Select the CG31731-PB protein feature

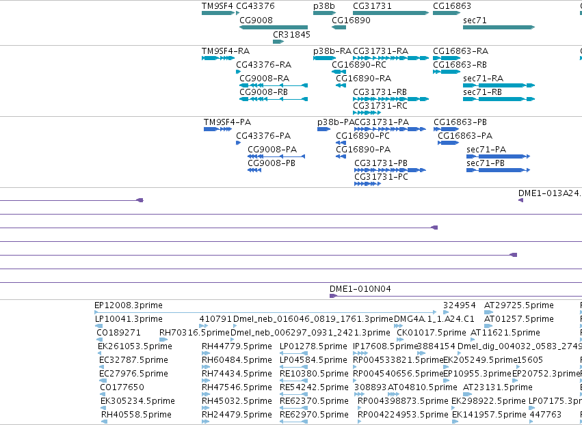coord(390,170)
